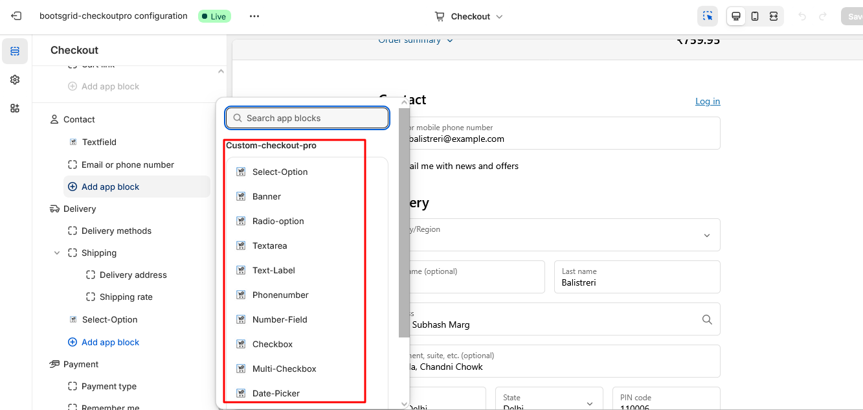Click the Last name field
The width and height of the screenshot is (863, 410).
pyautogui.click(x=637, y=277)
